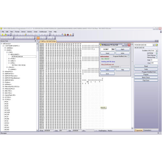Click the save floppy disk icon
Image resolution: width=162 pixels, height=162 pixels.
pos(8,35)
